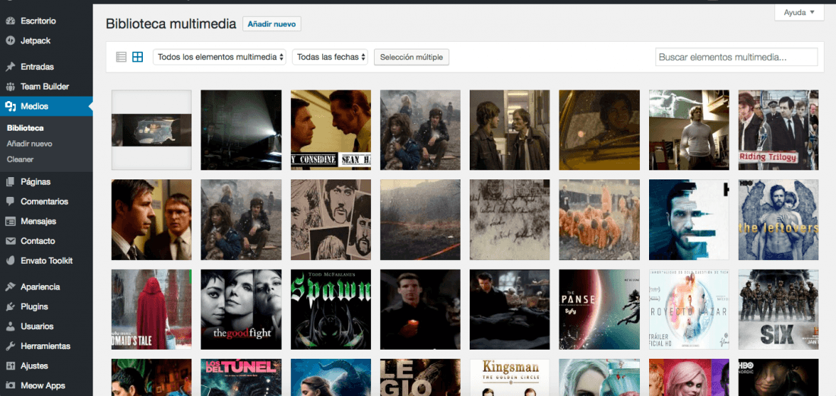Select the Riding Trilogy thumbnail
The image size is (836, 396).
click(x=778, y=130)
